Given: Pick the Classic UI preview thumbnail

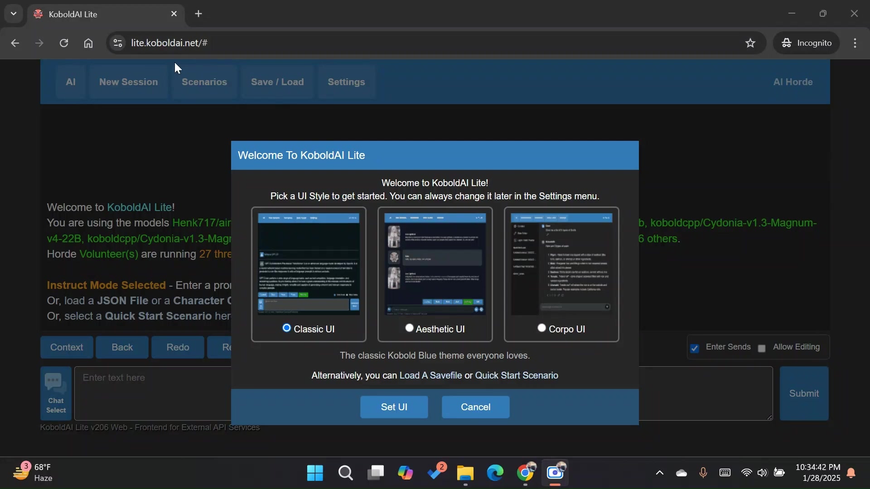Looking at the screenshot, I should coord(309,264).
